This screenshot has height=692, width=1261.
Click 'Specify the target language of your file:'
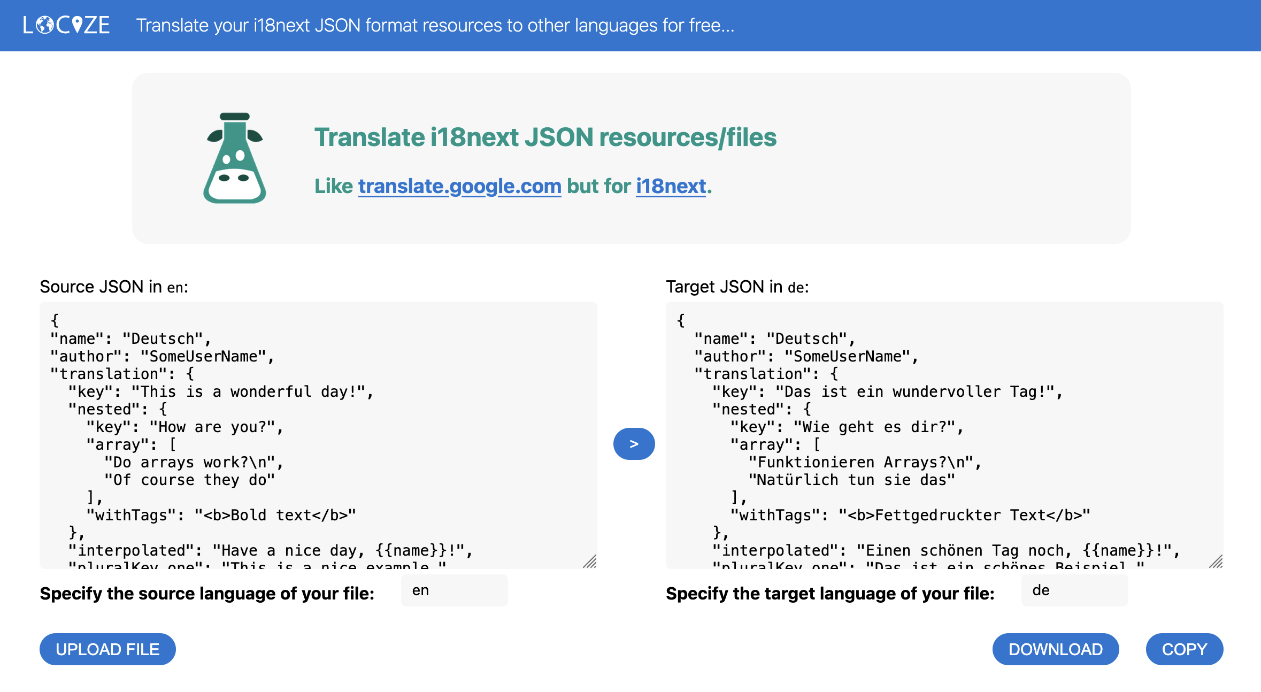coord(830,594)
